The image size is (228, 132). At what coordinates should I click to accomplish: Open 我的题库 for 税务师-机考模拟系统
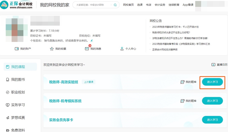tap(191, 101)
